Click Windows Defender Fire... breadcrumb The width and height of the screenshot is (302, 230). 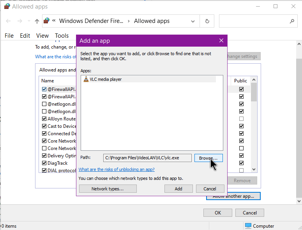coord(91,21)
